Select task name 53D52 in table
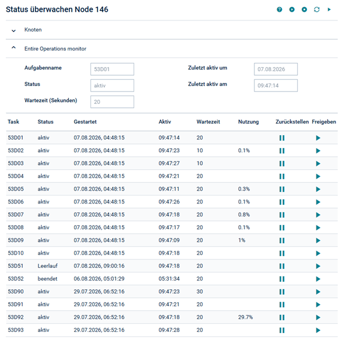Image resolution: width=342 pixels, height=347 pixels. tap(16, 279)
